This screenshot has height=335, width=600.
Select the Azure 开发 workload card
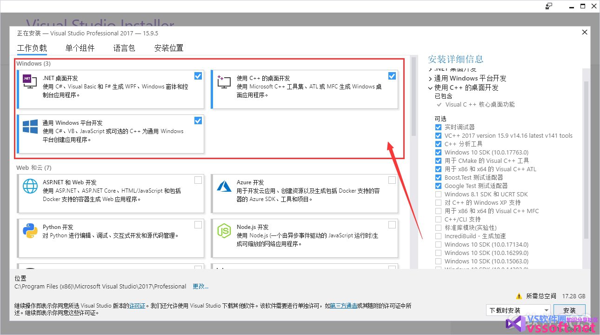coord(304,194)
